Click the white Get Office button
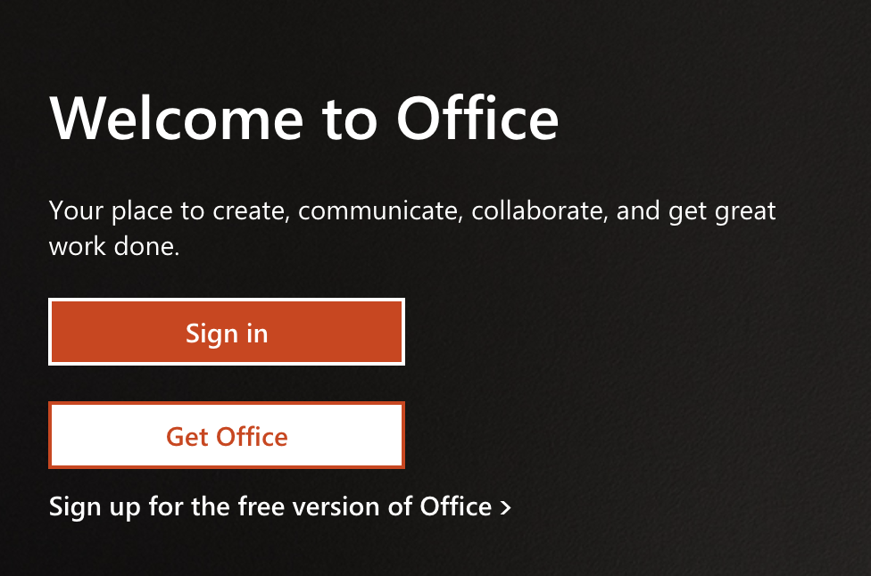The height and width of the screenshot is (576, 871). click(227, 435)
